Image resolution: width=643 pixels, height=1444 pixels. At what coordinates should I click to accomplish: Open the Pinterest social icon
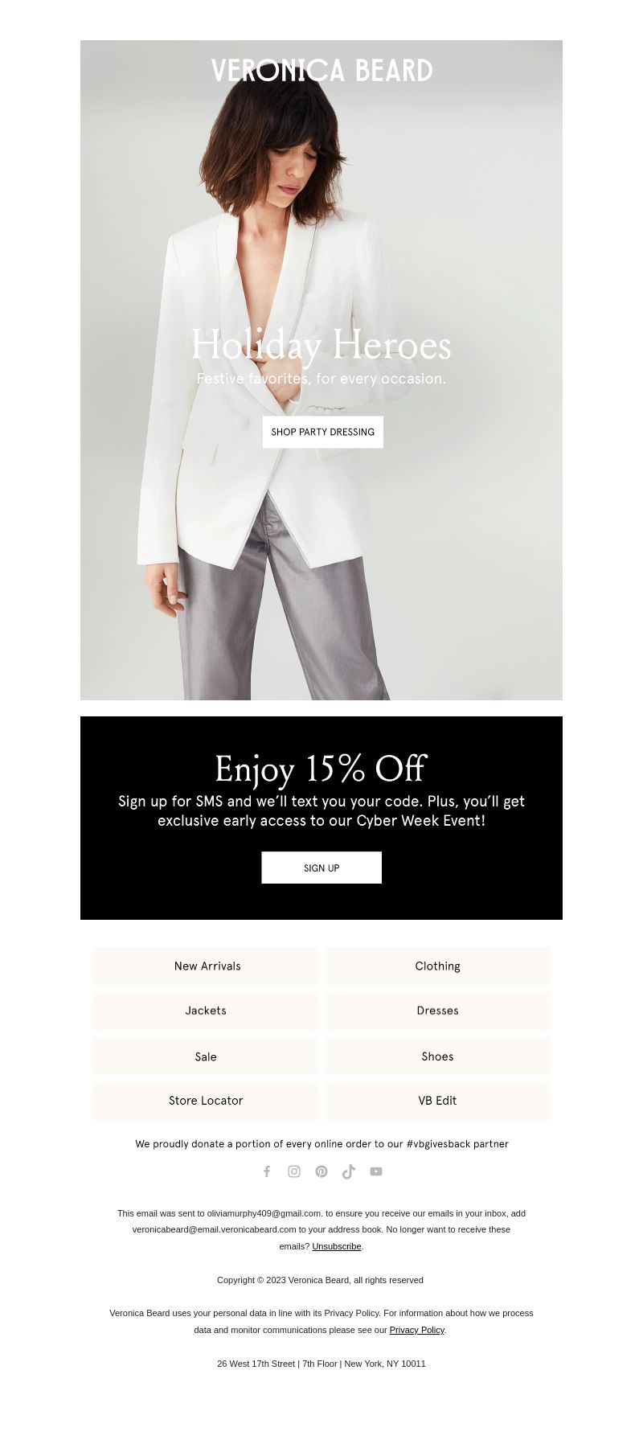[x=321, y=1171]
